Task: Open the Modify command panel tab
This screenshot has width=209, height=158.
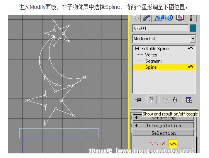Action: pyautogui.click(x=146, y=18)
